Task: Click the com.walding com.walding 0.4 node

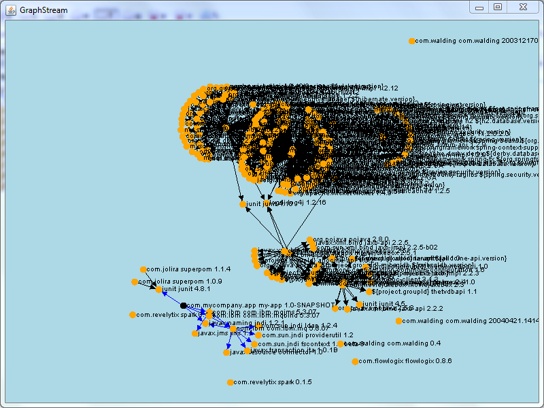Action: [341, 344]
